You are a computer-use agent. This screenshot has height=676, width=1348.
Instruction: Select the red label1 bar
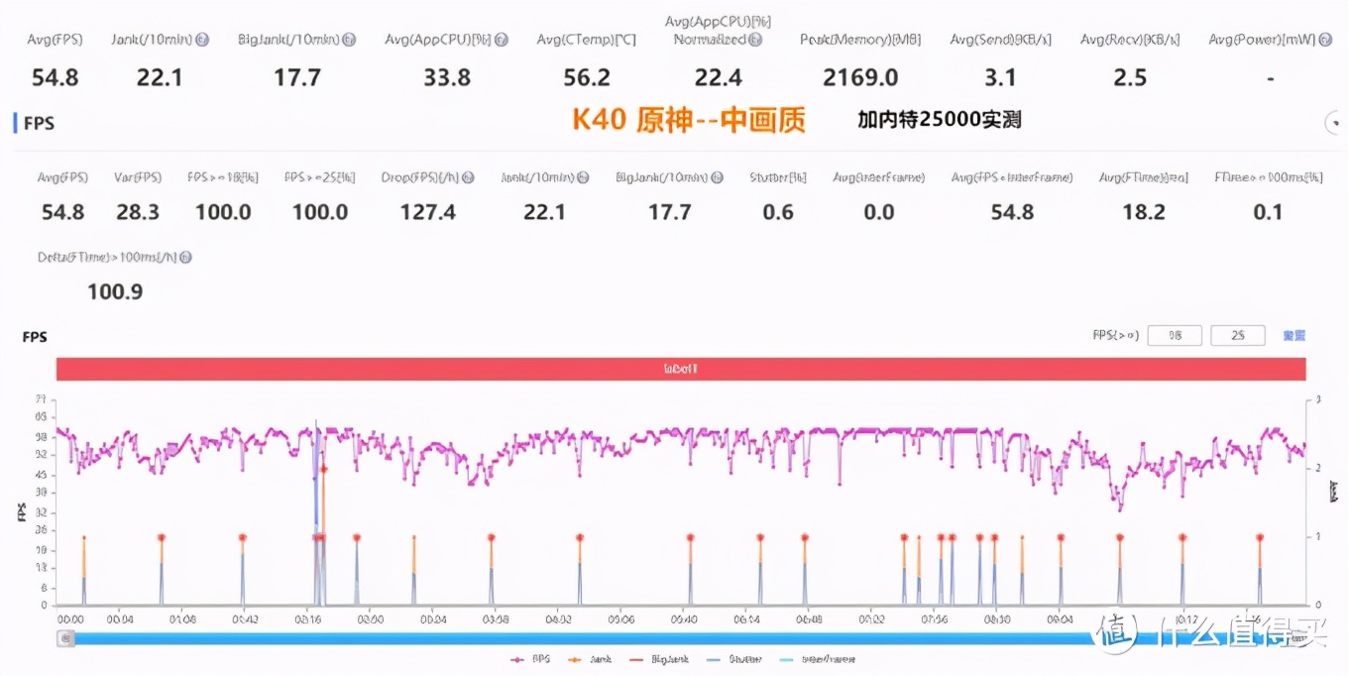(x=681, y=369)
